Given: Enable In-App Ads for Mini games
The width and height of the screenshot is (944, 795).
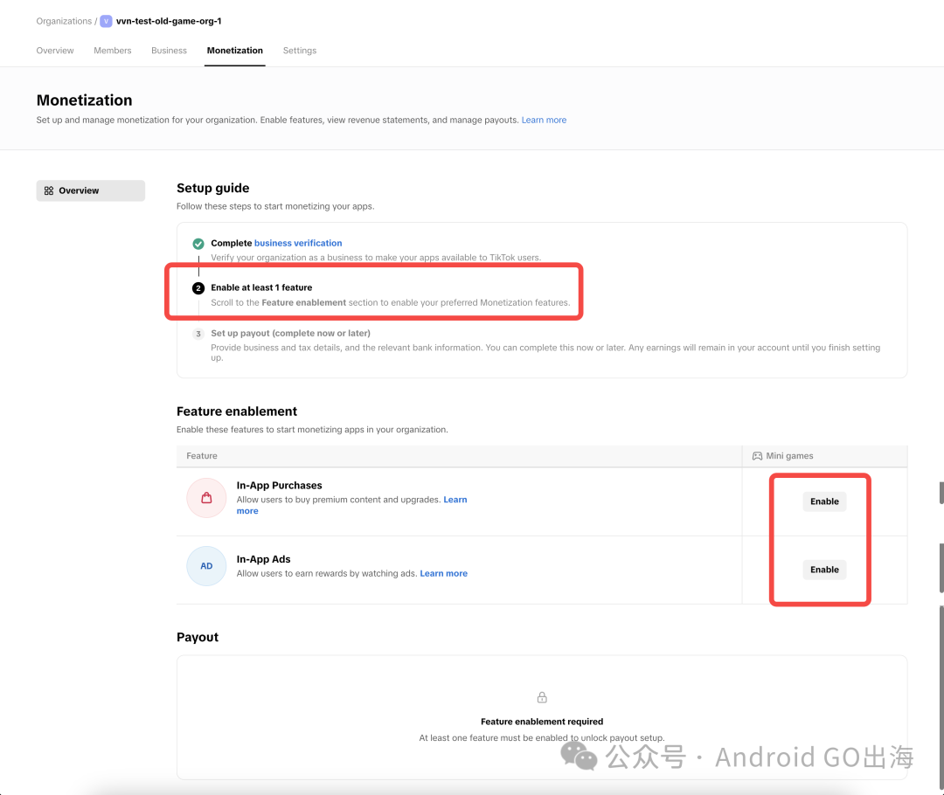Looking at the screenshot, I should pyautogui.click(x=824, y=570).
